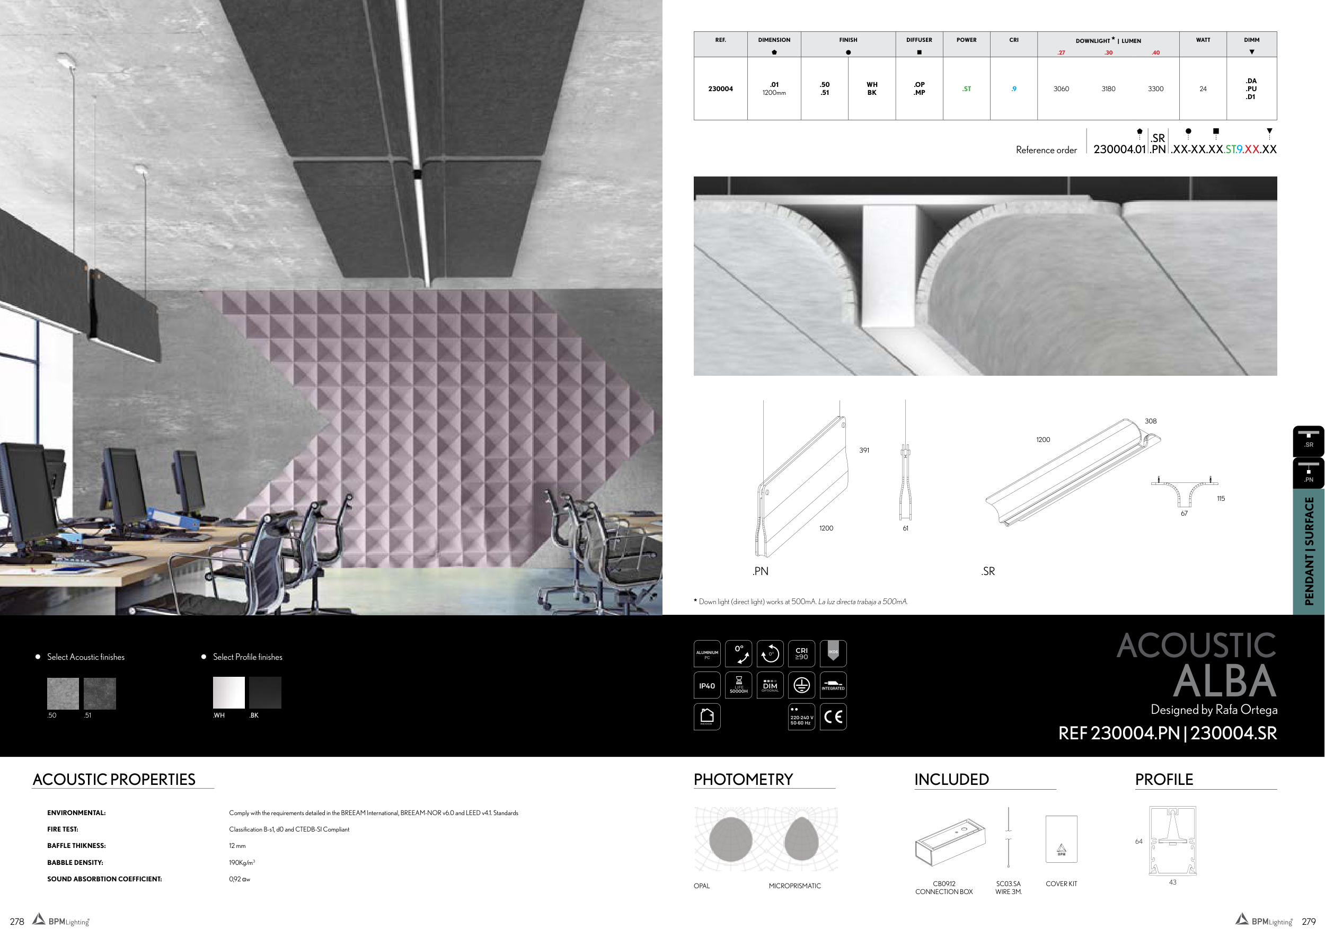Click the CE certification mark icon
The image size is (1325, 937).
pyautogui.click(x=833, y=717)
